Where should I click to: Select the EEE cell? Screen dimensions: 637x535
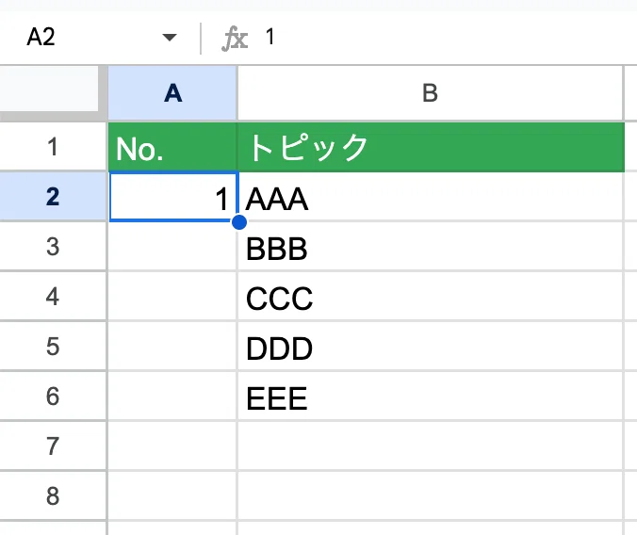(431, 397)
